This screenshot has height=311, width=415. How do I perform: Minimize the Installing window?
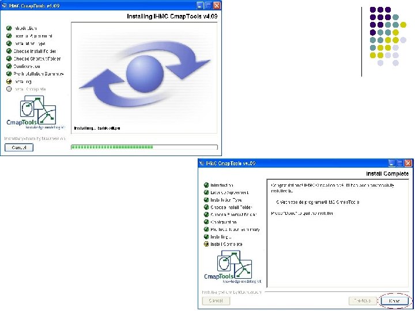click(x=201, y=5)
